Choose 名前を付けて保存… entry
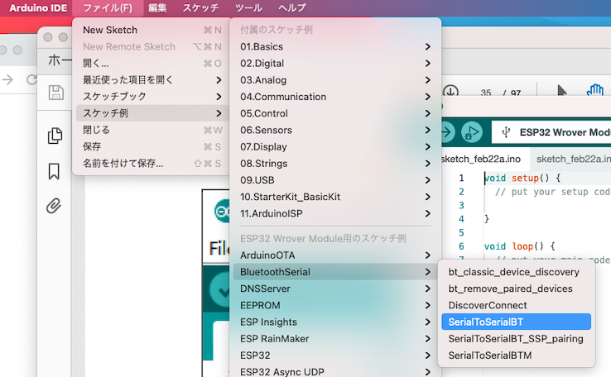The image size is (611, 377). coord(152,164)
